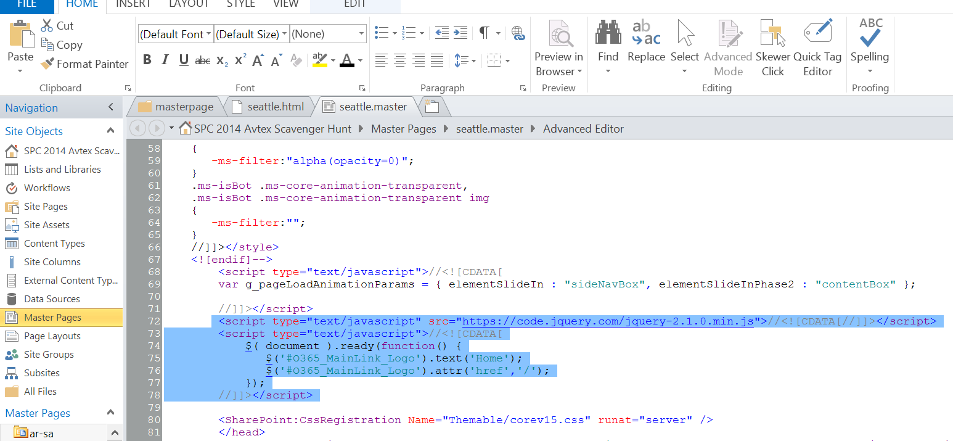The width and height of the screenshot is (953, 441).
Task: Open the Default Font dropdown
Action: pos(176,34)
